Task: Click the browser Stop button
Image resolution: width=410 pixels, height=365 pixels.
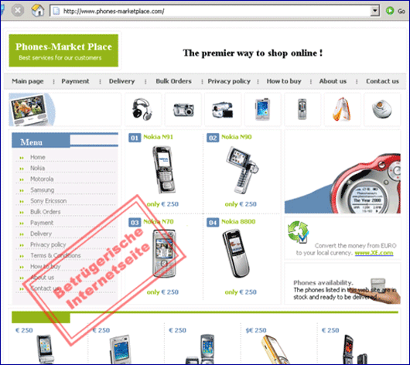Action: 18,11
